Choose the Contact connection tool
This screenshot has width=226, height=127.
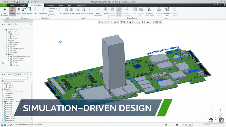point(24,11)
